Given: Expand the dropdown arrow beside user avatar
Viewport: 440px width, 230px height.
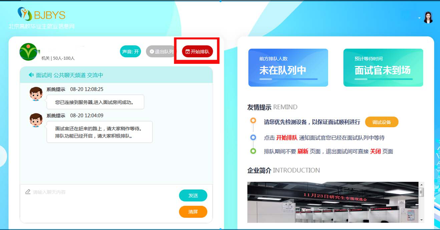Looking at the screenshot, I should [x=419, y=18].
